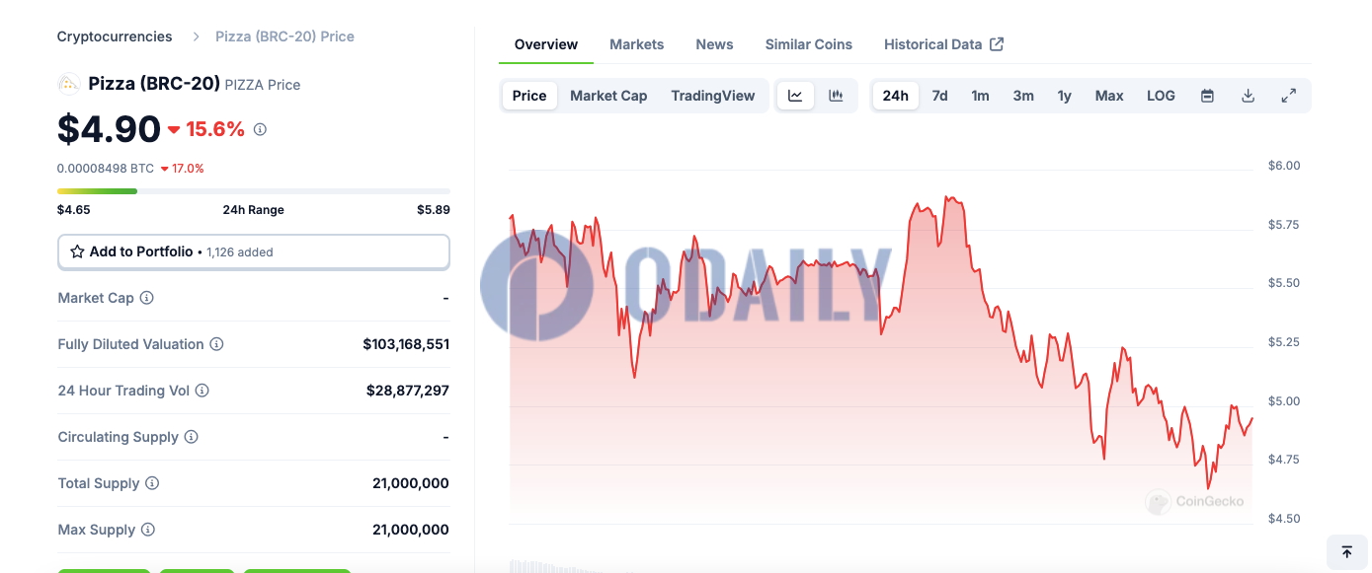Show Max Supply info icon
The width and height of the screenshot is (1372, 573).
coord(148,530)
